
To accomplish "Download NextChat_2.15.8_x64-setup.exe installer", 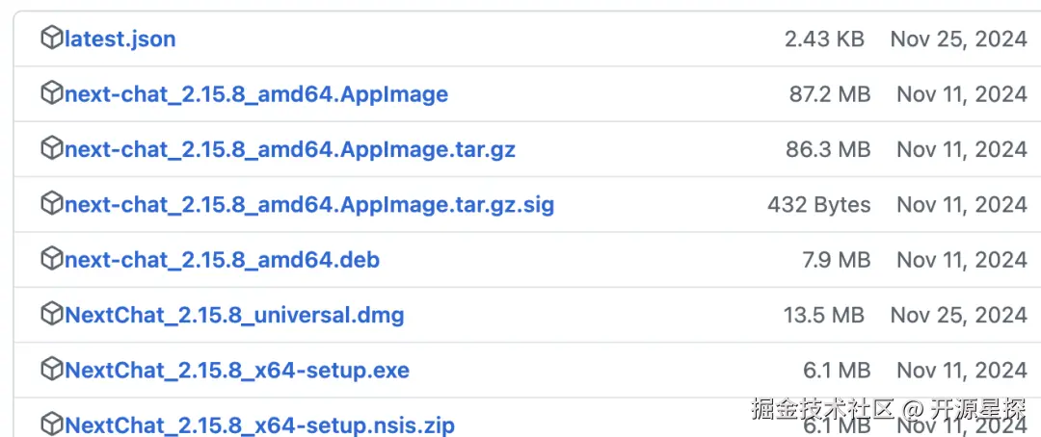I will click(x=237, y=370).
